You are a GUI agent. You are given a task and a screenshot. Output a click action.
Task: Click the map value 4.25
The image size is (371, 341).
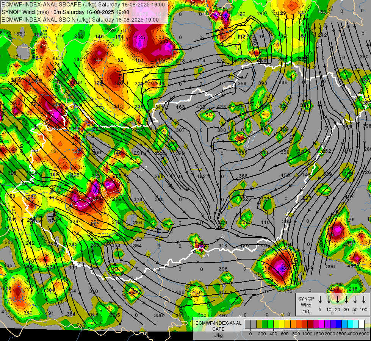coord(139,38)
